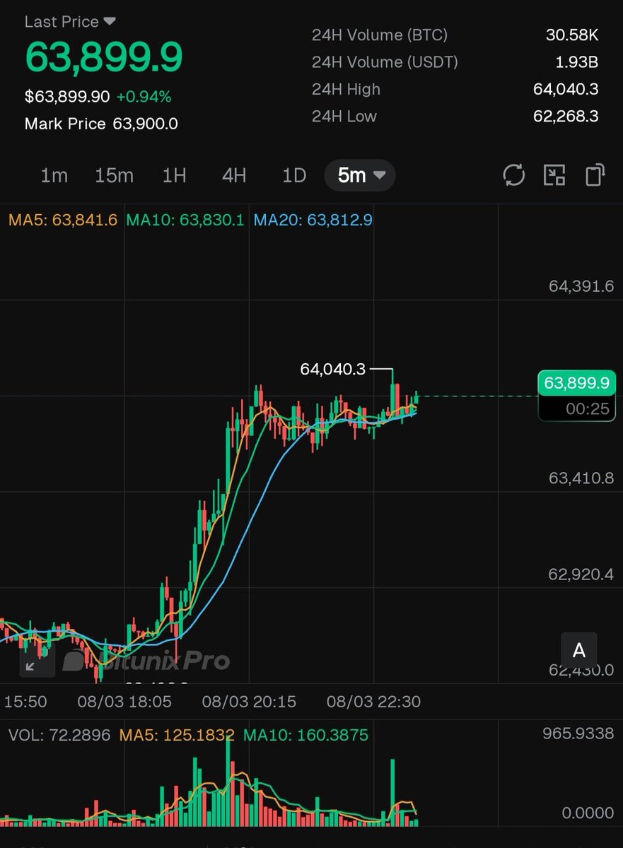
Task: Tap the VOL: 72.2896 volume label
Action: pos(59,735)
